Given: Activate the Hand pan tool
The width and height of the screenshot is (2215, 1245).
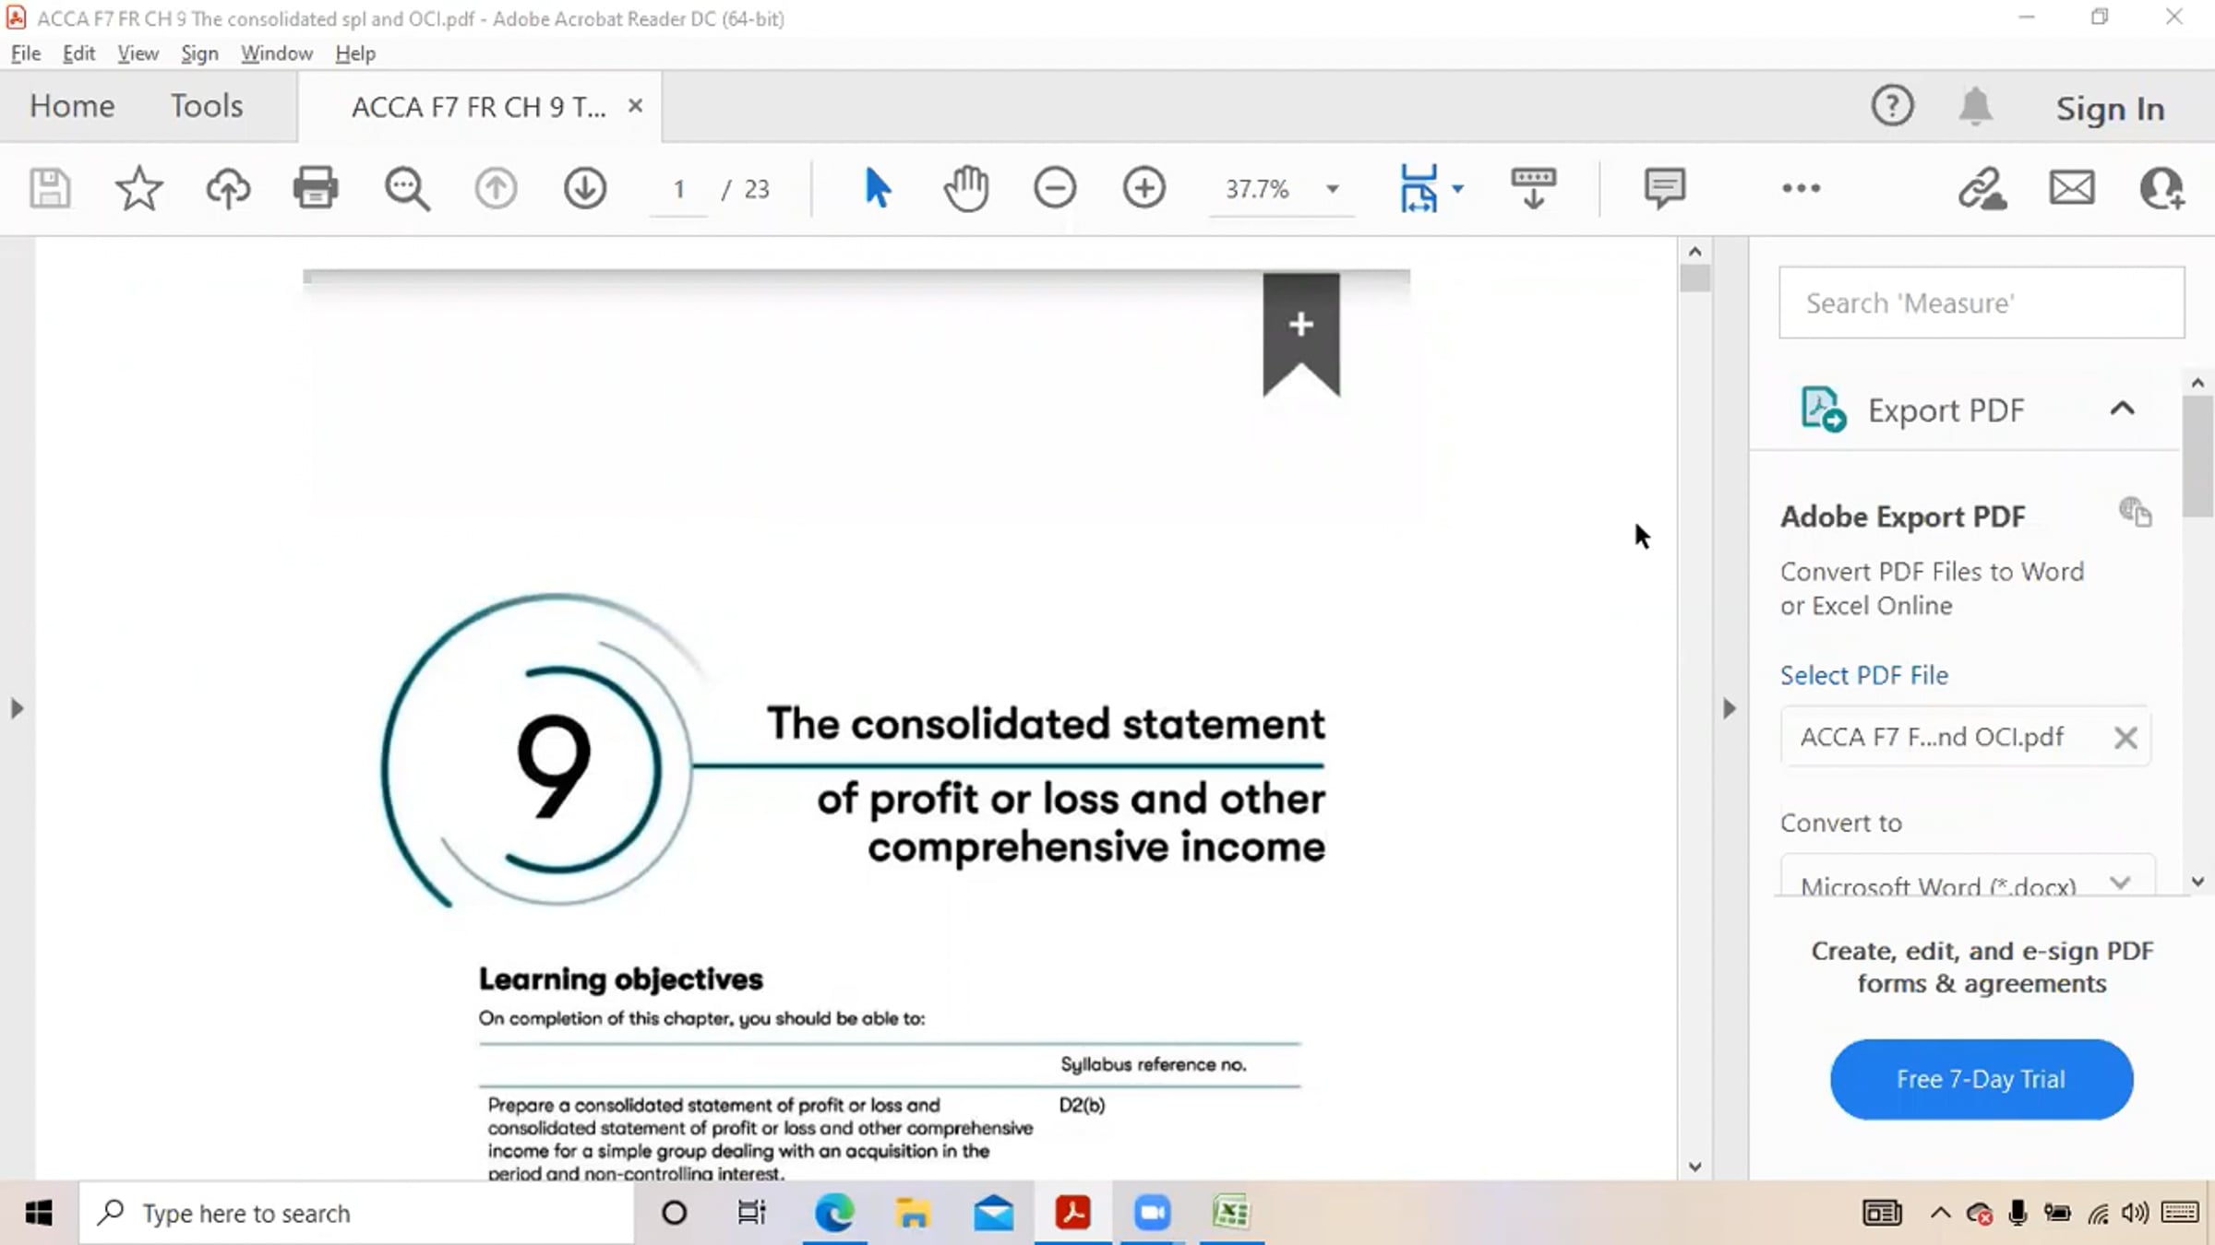Looking at the screenshot, I should click(x=965, y=188).
